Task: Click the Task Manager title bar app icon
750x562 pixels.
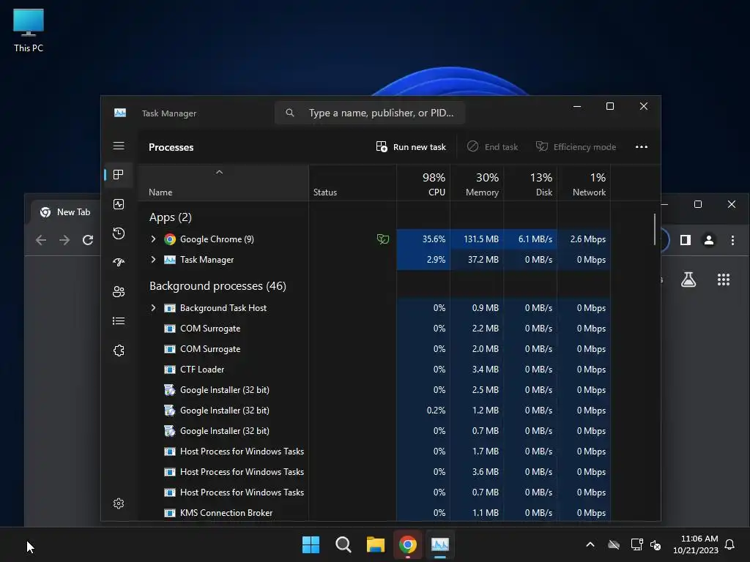Action: tap(120, 113)
